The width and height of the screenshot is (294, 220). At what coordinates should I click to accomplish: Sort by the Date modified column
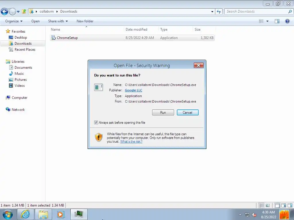point(141,30)
